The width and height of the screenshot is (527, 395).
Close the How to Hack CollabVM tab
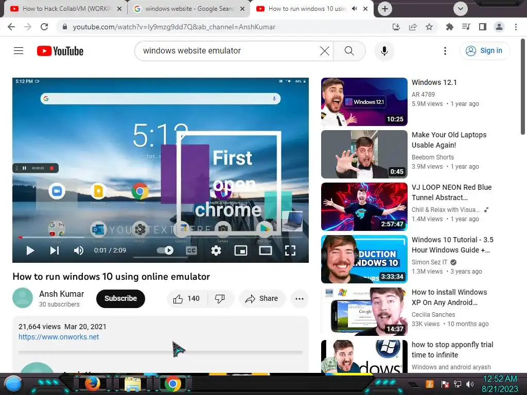119,9
